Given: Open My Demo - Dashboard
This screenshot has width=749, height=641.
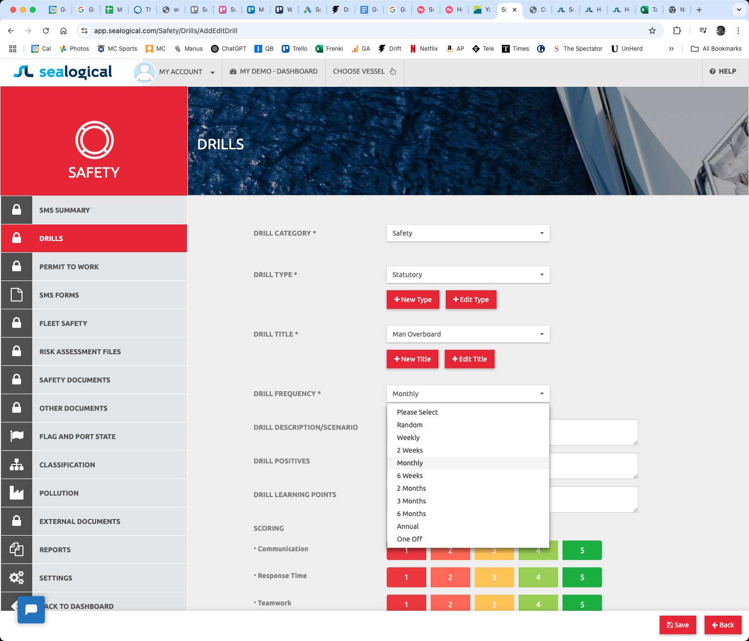Looking at the screenshot, I should pyautogui.click(x=273, y=71).
